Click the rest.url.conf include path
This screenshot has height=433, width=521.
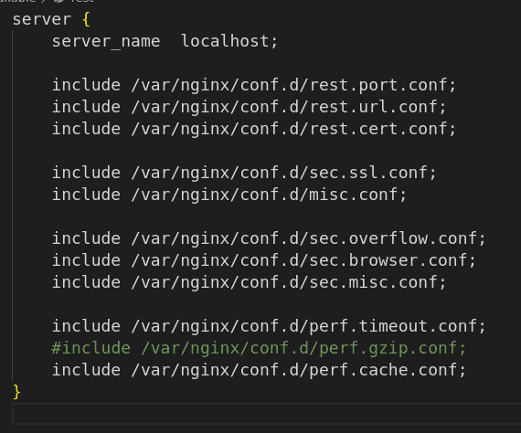point(289,107)
